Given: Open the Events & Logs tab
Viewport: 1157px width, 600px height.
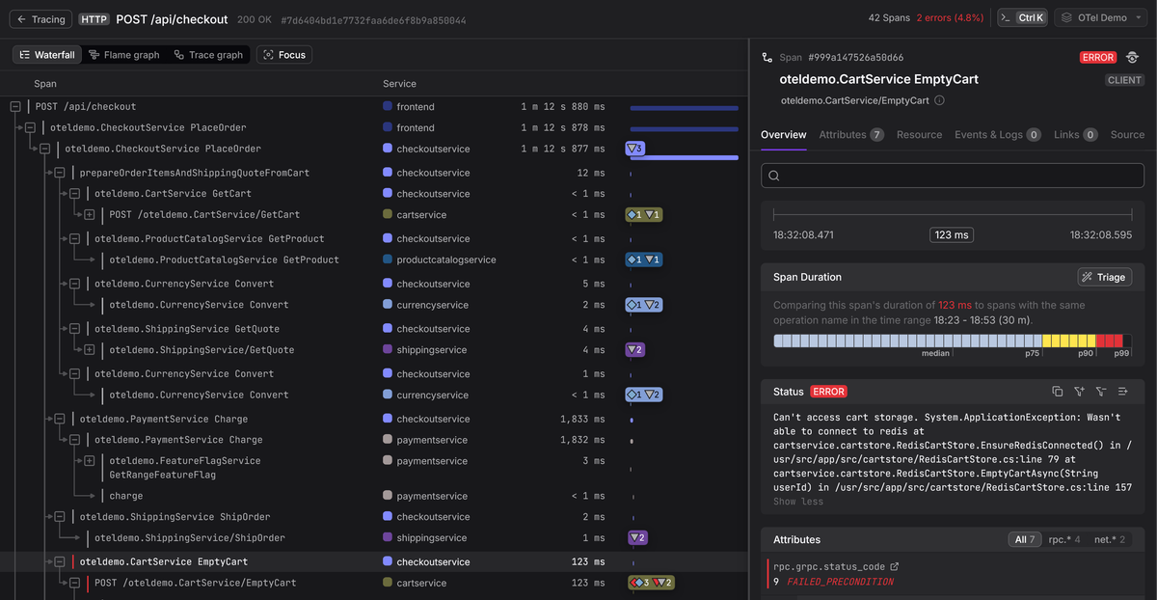Looking at the screenshot, I should (x=998, y=135).
